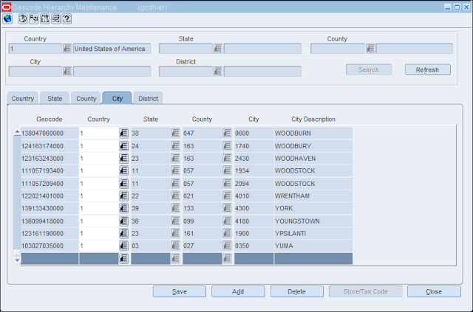Click city code 1740 in the WOODBURY row
This screenshot has height=312, width=473.
253,146
